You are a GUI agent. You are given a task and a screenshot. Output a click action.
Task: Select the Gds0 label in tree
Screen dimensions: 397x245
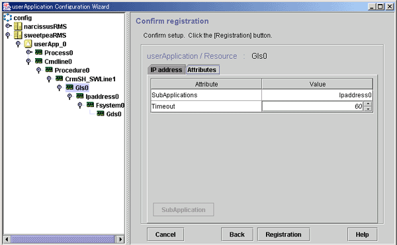point(114,114)
